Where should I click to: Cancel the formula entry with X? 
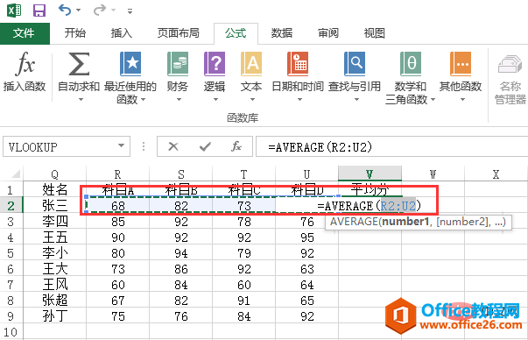[173, 146]
